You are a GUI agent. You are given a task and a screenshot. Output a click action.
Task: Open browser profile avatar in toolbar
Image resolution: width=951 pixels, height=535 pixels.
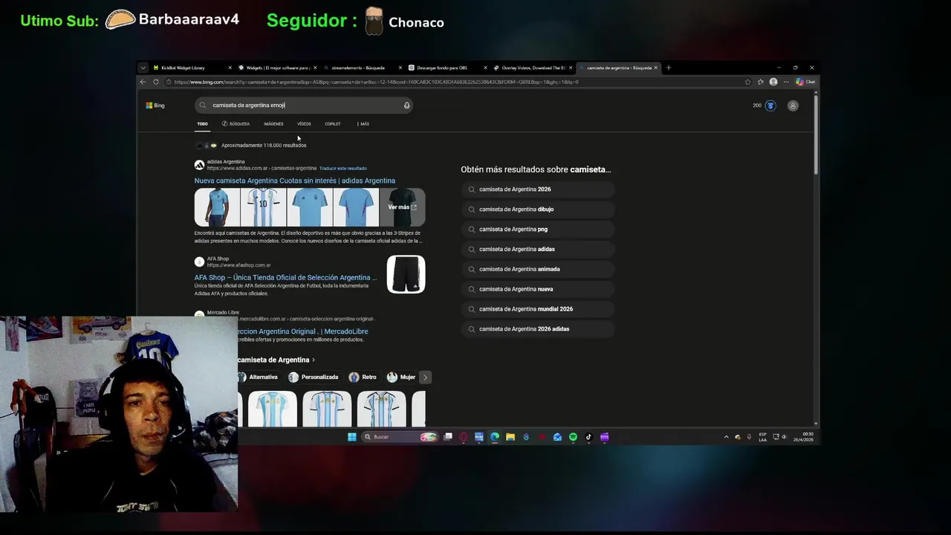tap(773, 82)
